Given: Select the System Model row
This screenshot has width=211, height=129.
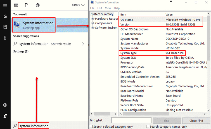Looking at the screenshot, I should coord(163,48).
